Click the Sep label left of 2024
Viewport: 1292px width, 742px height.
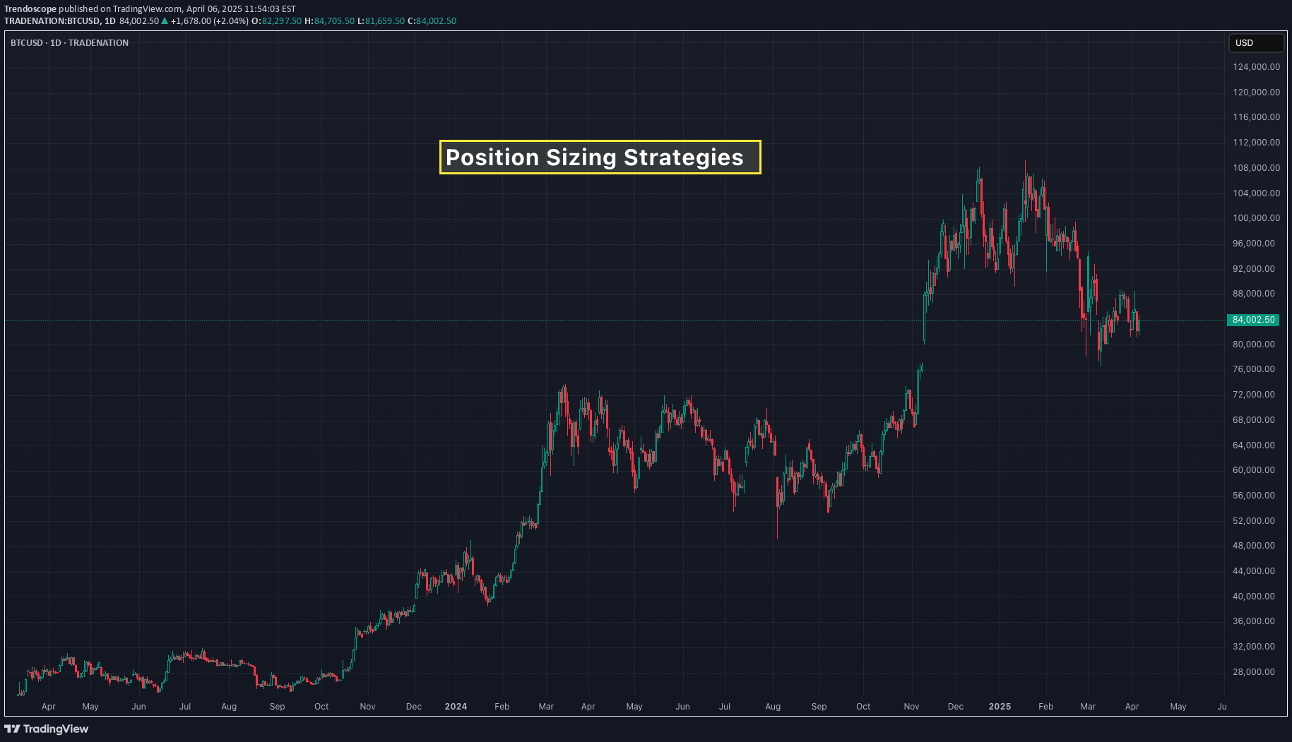click(277, 707)
